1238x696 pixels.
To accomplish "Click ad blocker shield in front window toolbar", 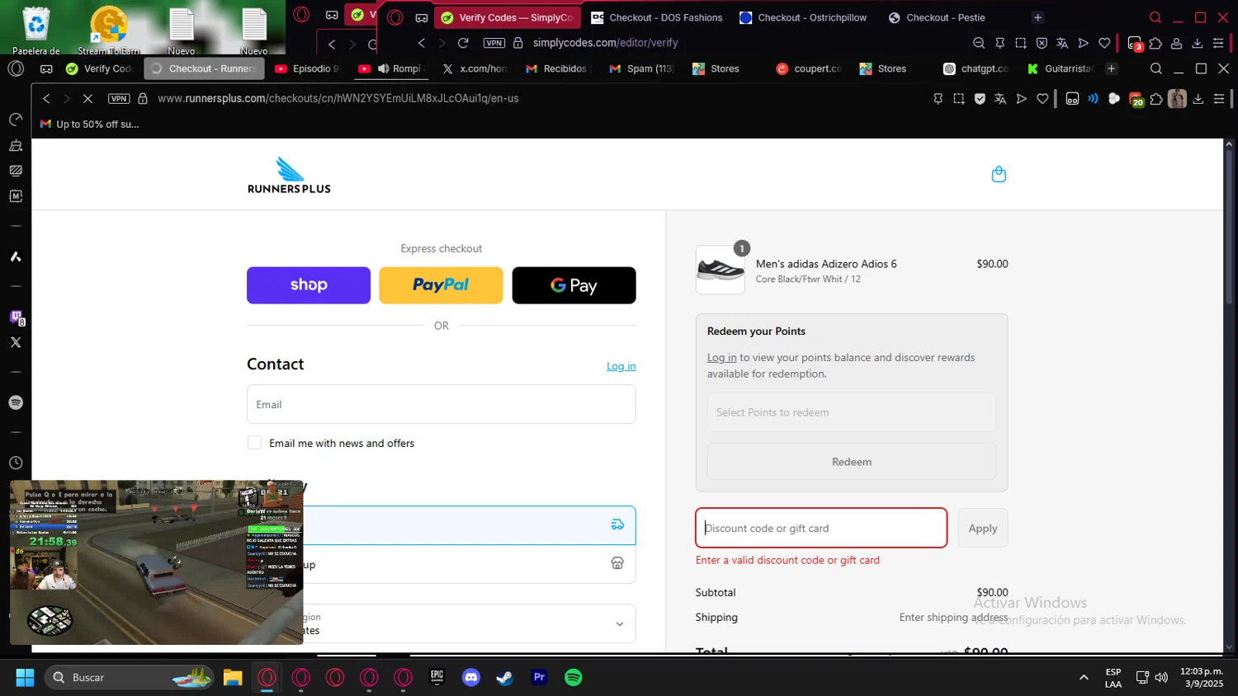I will point(980,99).
